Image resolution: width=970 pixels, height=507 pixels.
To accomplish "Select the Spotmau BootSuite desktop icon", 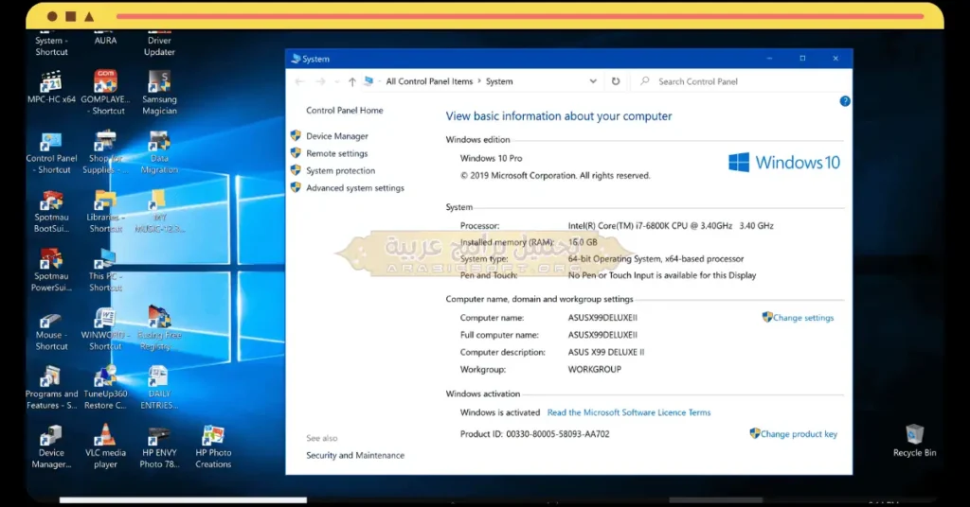I will (51, 211).
